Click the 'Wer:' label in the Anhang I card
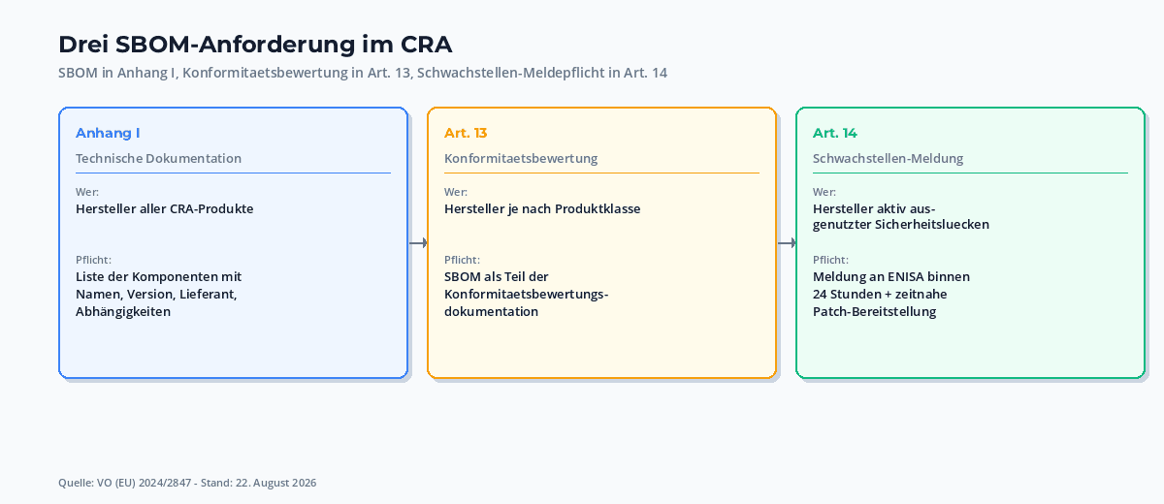This screenshot has height=504, width=1164. 87,192
